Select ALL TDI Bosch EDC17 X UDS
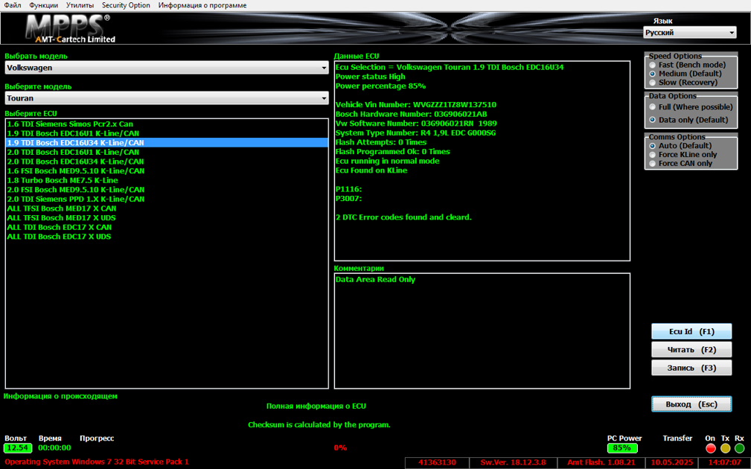The image size is (751, 469). 167,237
